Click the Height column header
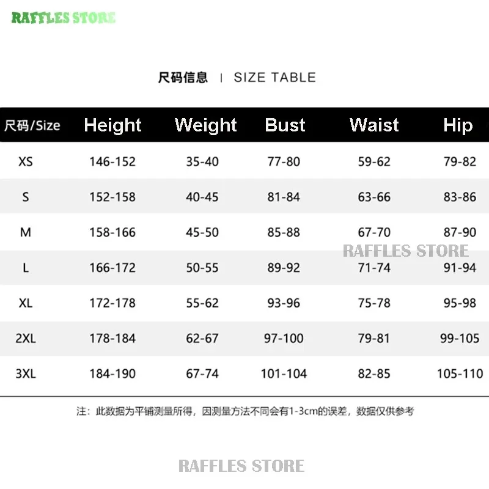The width and height of the screenshot is (489, 489). pos(112,125)
